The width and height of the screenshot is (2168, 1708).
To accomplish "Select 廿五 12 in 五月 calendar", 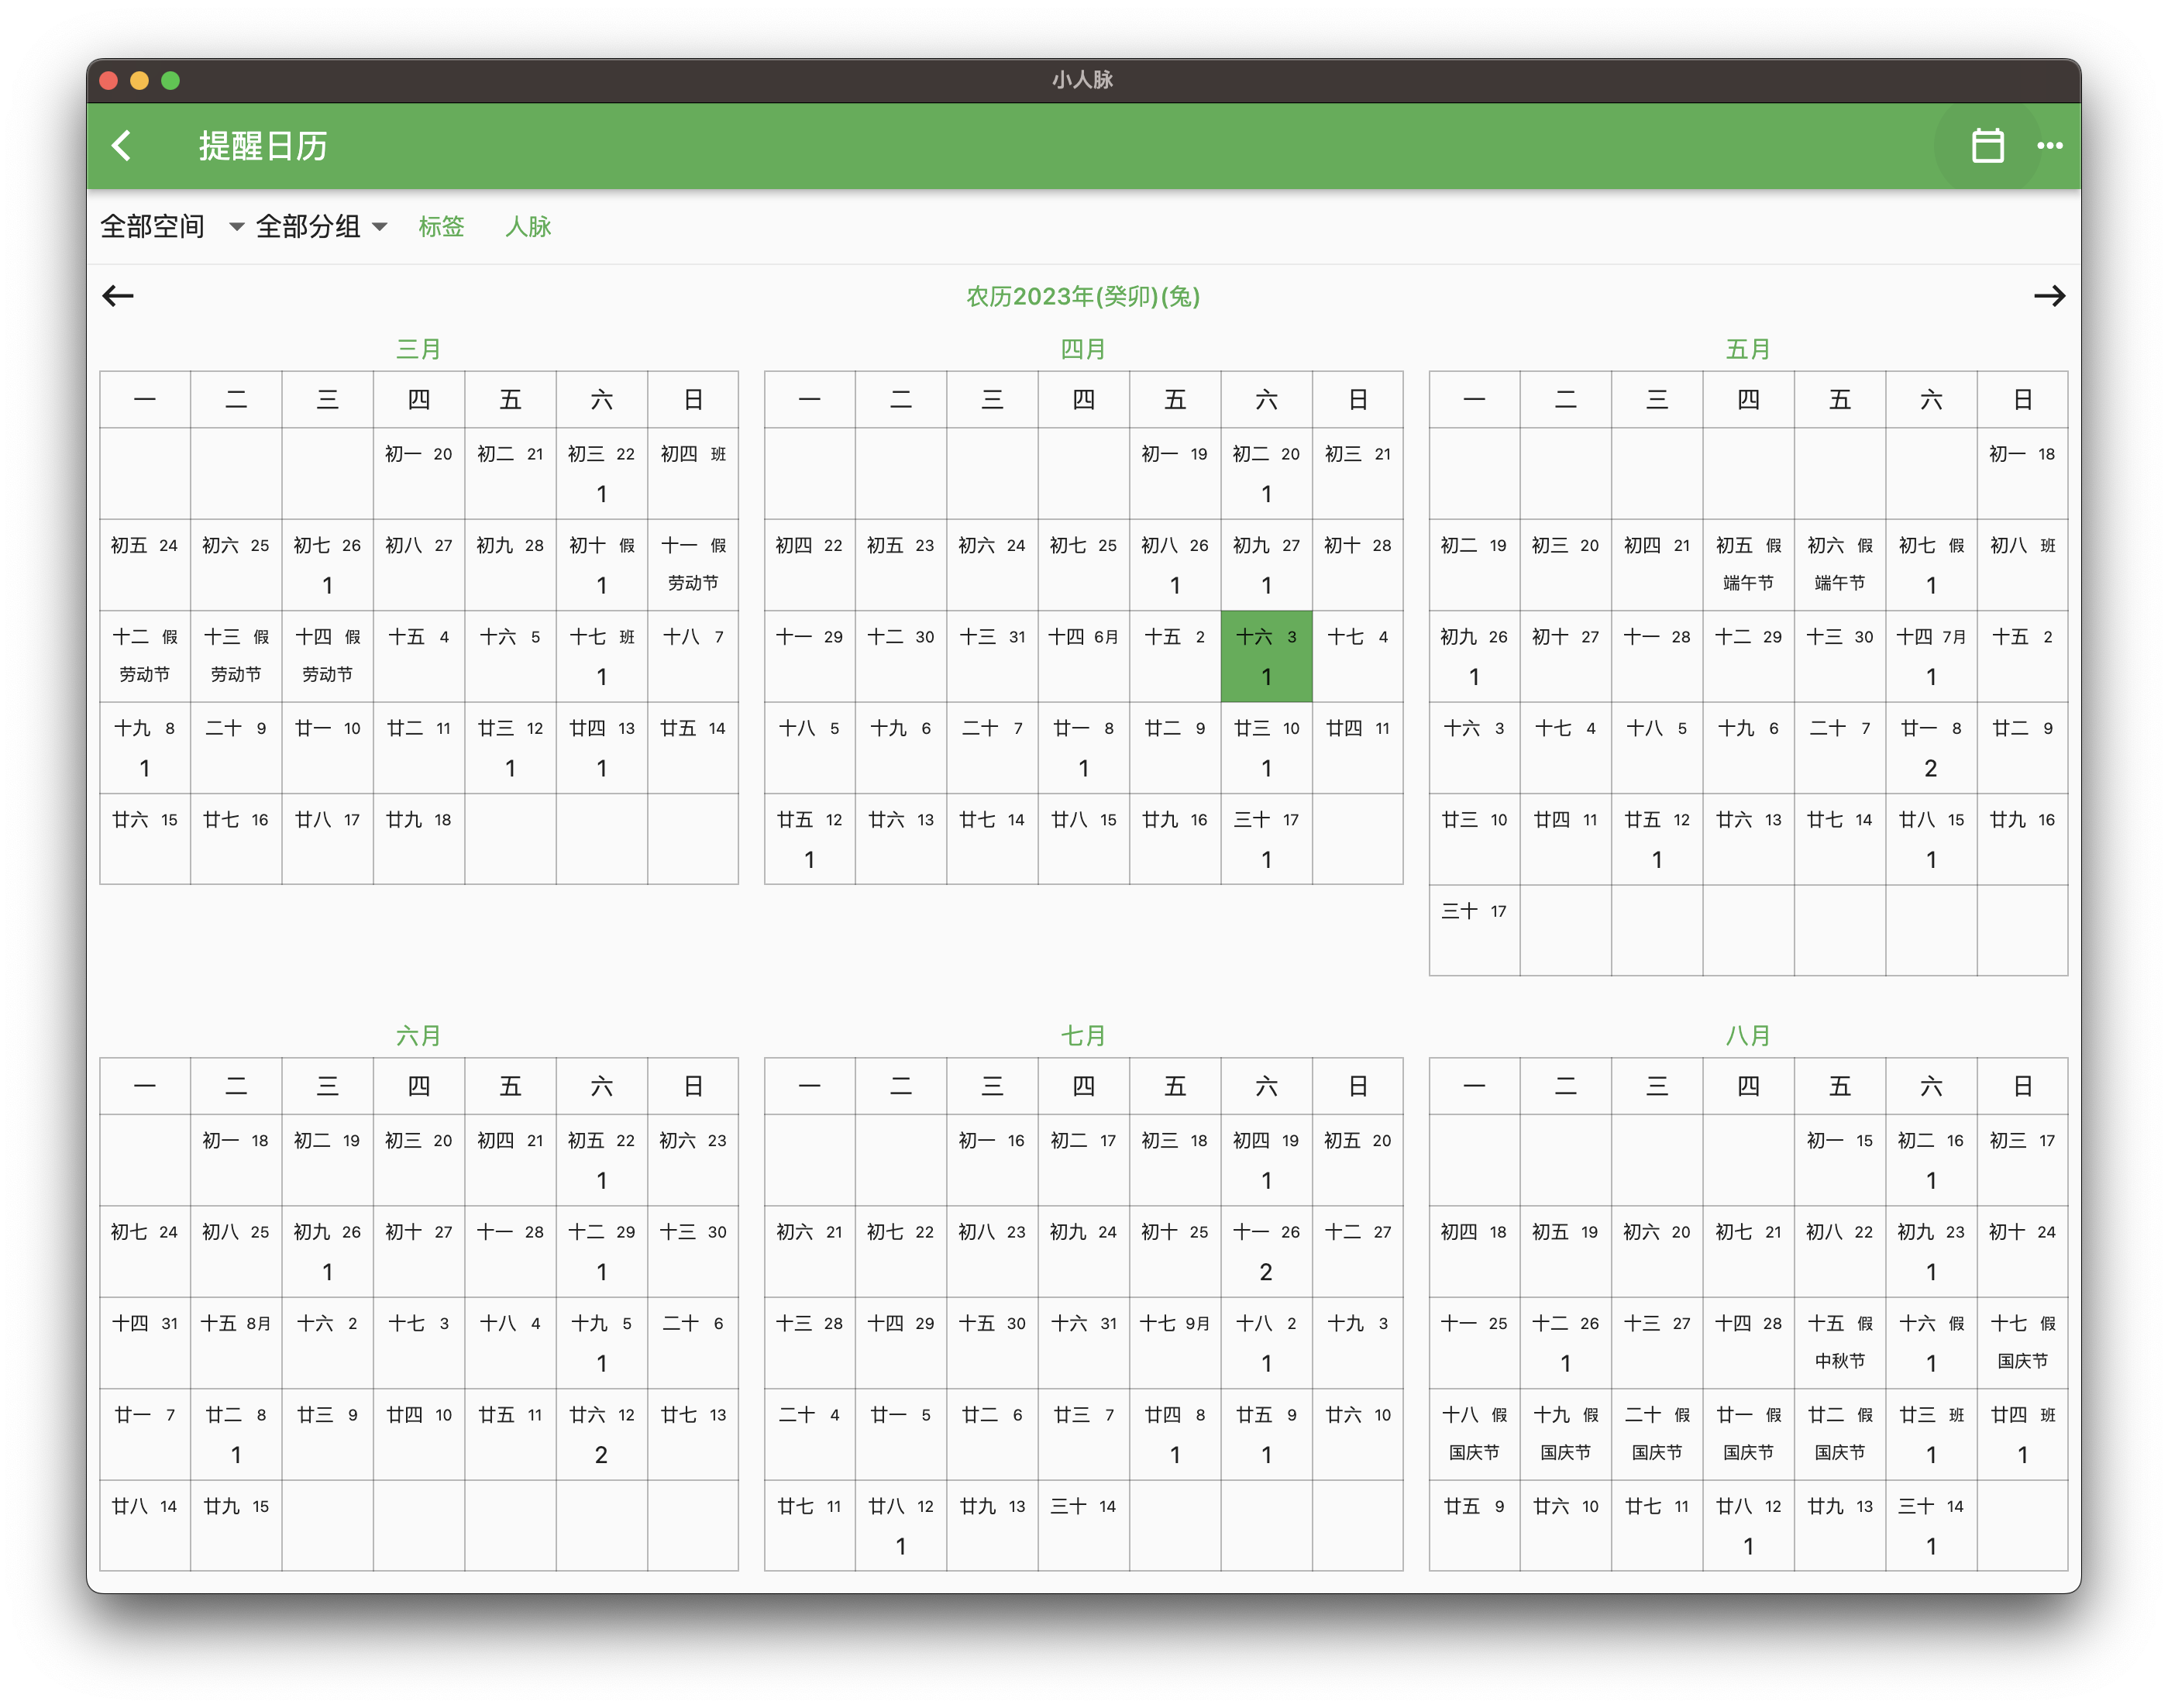I will pos(1657,839).
